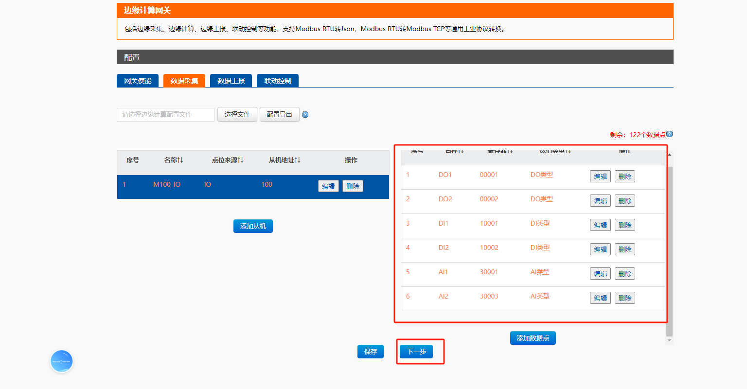This screenshot has width=747, height=389.
Task: Click the floating round assistant icon
Action: [x=62, y=361]
